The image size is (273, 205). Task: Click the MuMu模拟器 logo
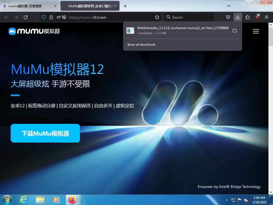[34, 31]
